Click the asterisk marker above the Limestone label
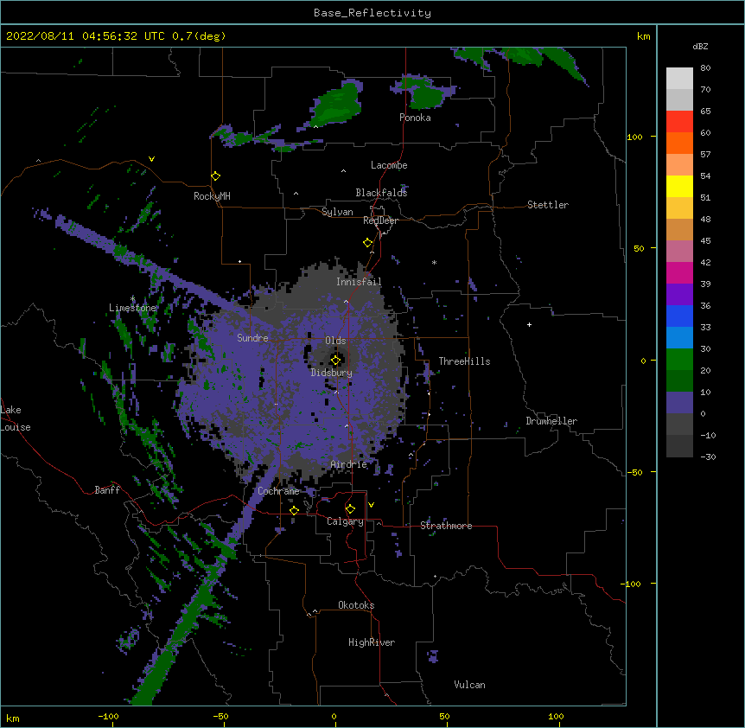 tap(132, 299)
